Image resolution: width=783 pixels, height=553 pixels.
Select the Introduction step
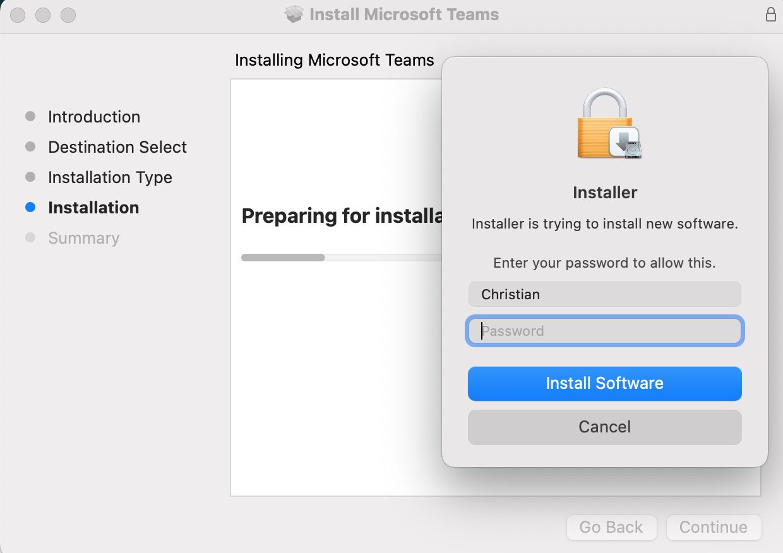pyautogui.click(x=94, y=117)
